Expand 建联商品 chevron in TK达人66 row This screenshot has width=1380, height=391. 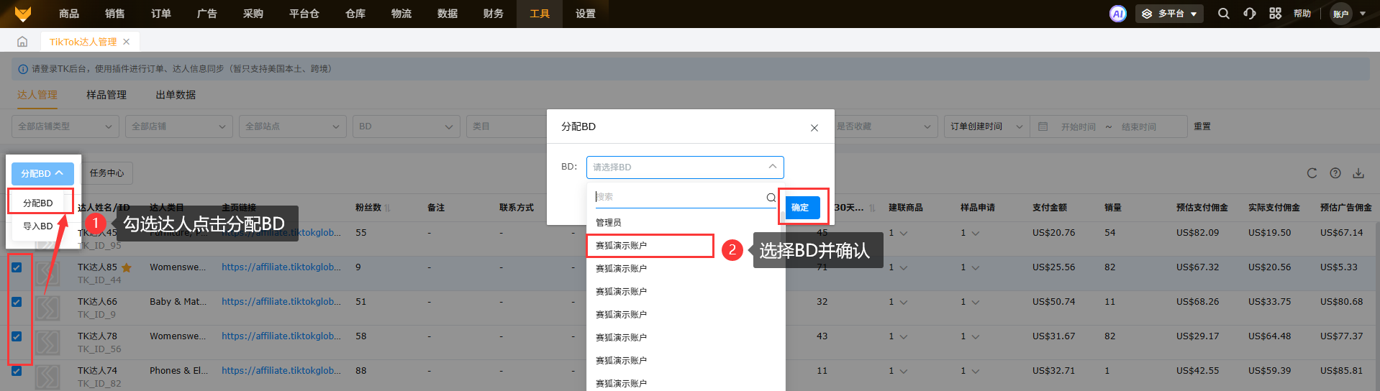click(904, 303)
